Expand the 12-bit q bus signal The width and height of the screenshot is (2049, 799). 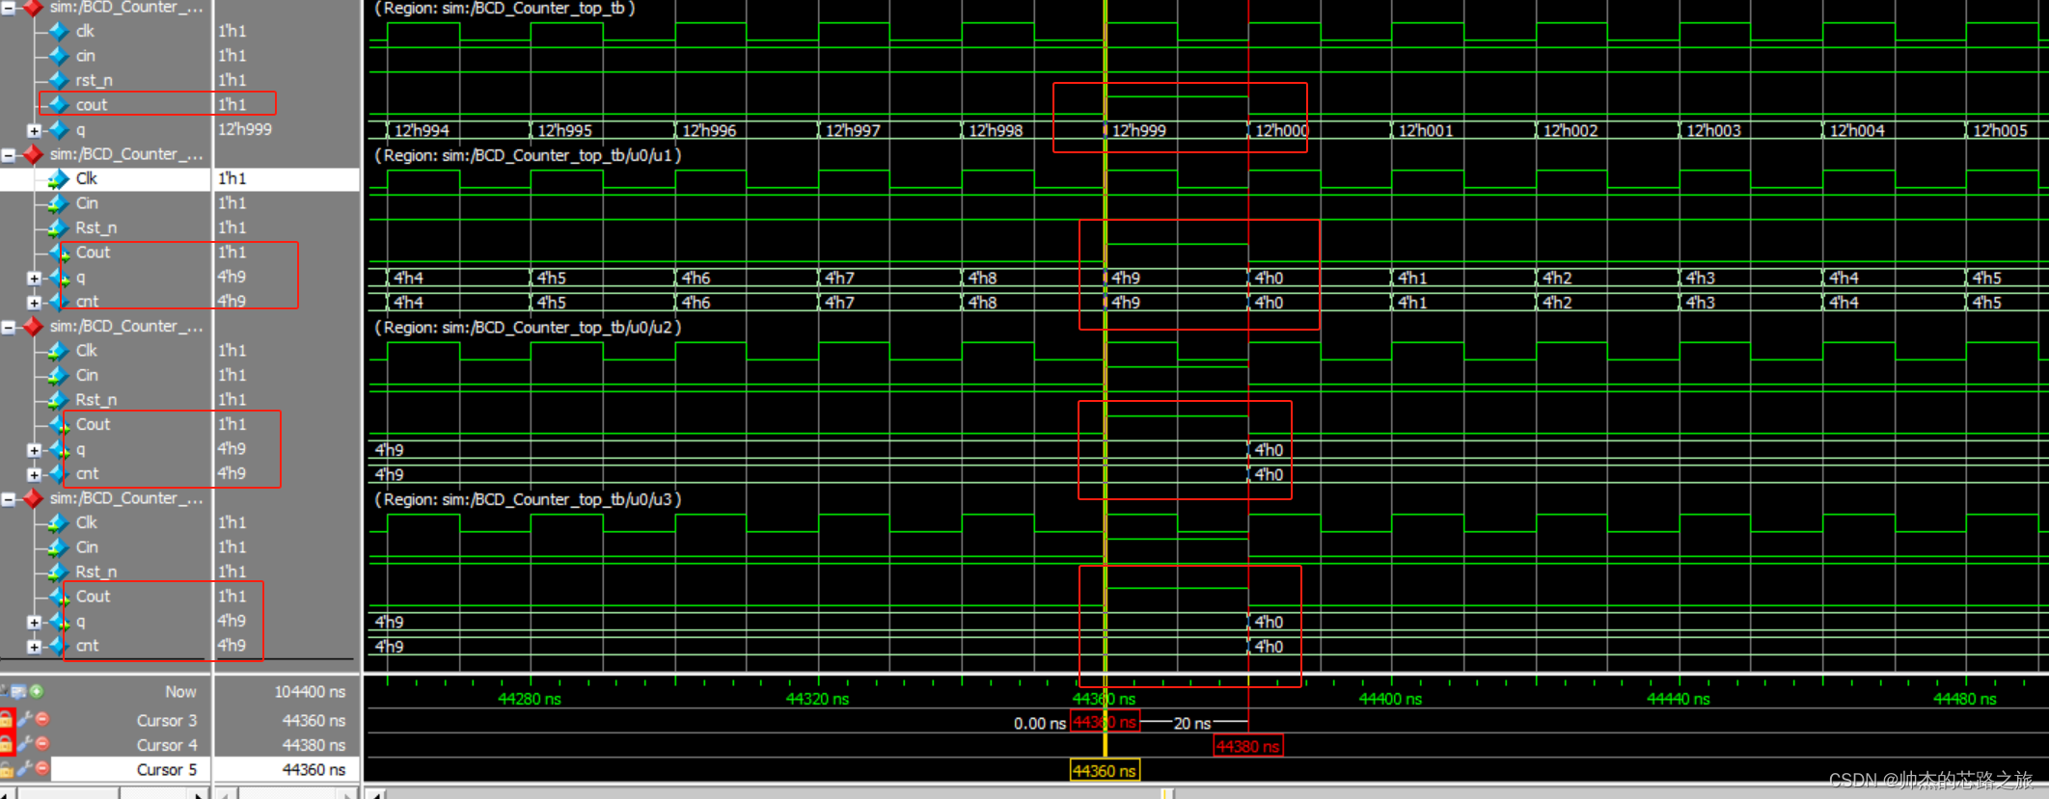[34, 130]
